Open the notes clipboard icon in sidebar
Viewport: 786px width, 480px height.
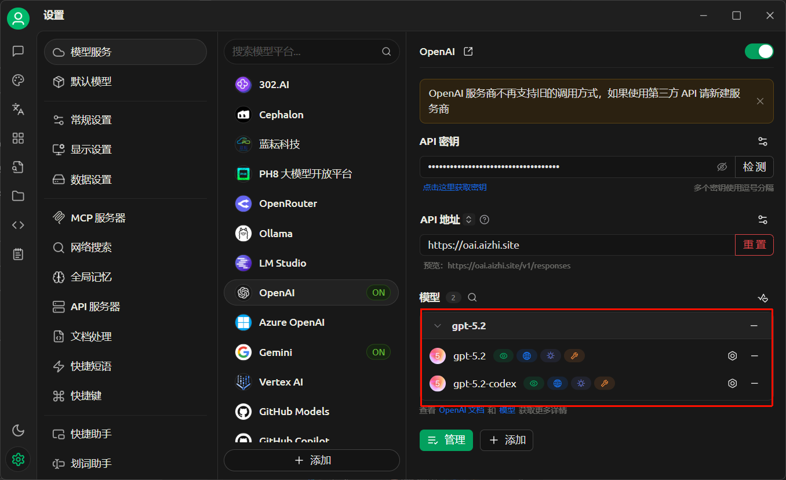tap(18, 254)
